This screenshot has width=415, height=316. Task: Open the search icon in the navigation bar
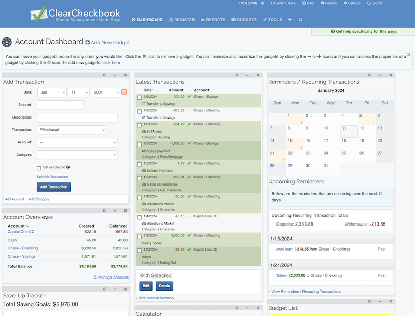[x=300, y=19]
